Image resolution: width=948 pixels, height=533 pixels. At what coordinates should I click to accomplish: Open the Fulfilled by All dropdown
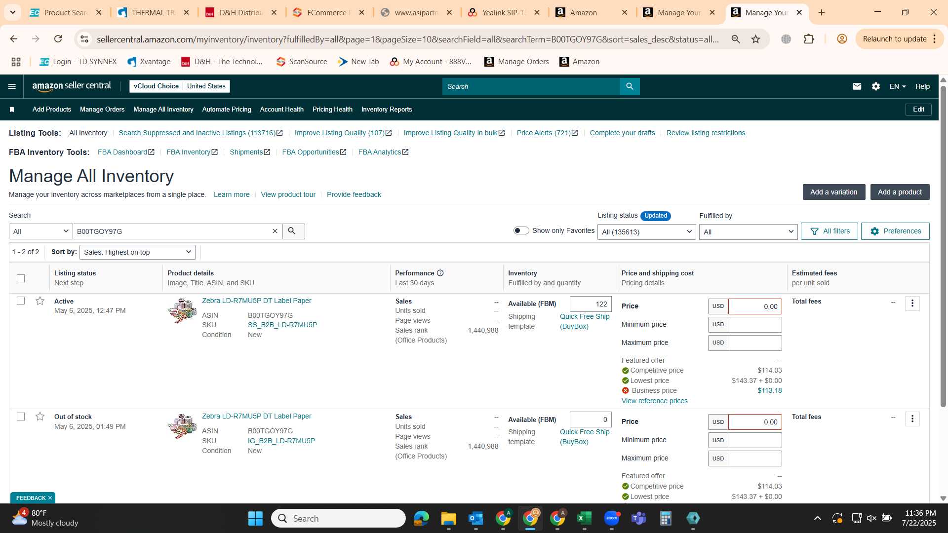click(x=748, y=232)
